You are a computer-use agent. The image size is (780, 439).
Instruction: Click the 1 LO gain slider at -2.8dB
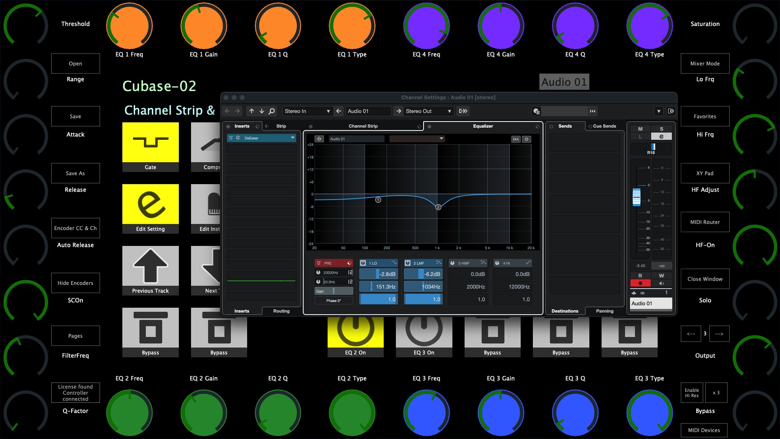pos(378,274)
